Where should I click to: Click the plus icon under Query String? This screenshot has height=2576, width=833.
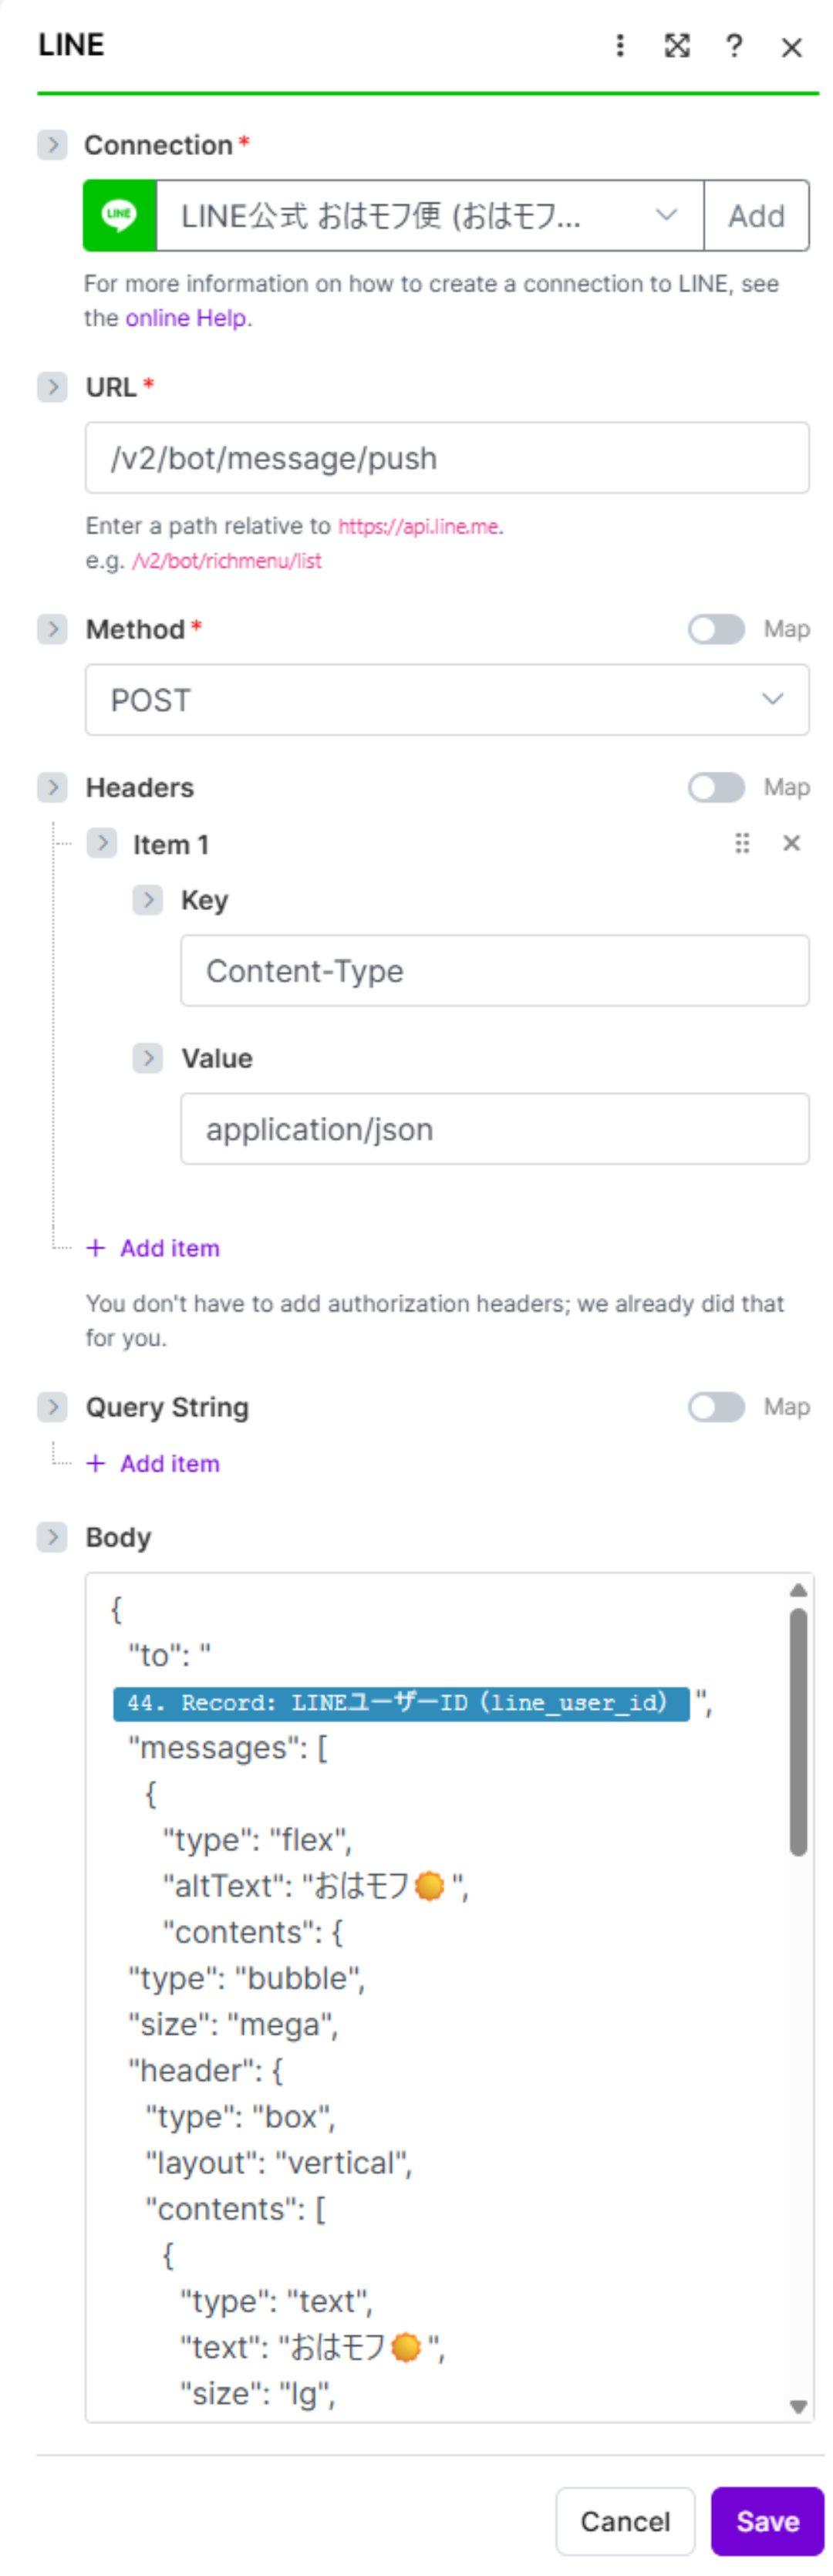(x=96, y=1463)
